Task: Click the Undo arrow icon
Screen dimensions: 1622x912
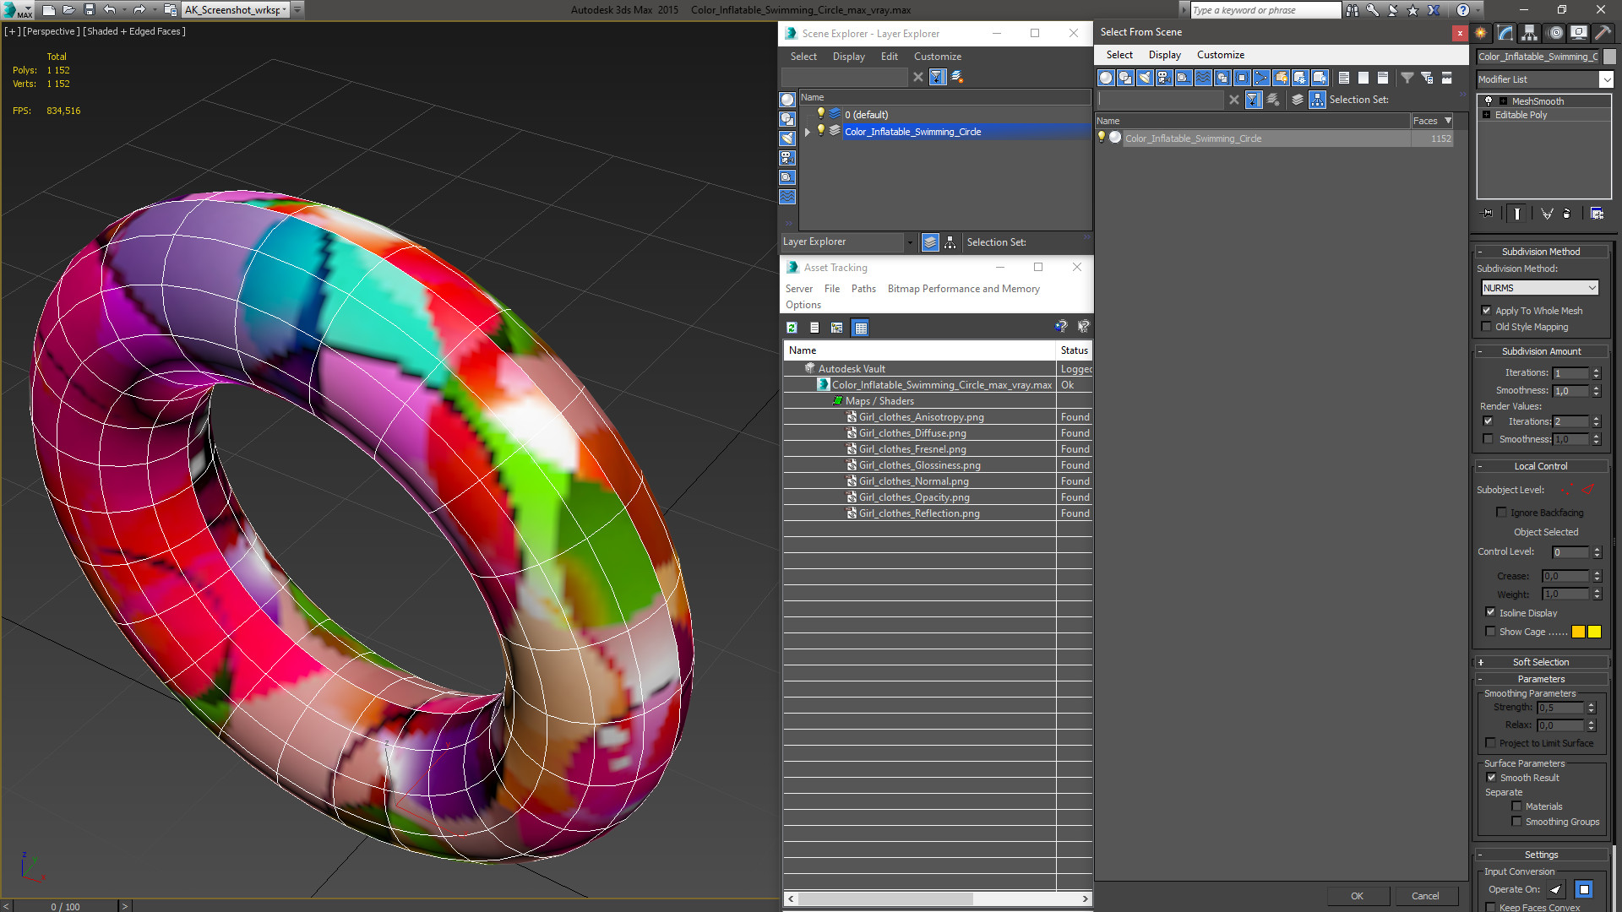Action: [109, 10]
